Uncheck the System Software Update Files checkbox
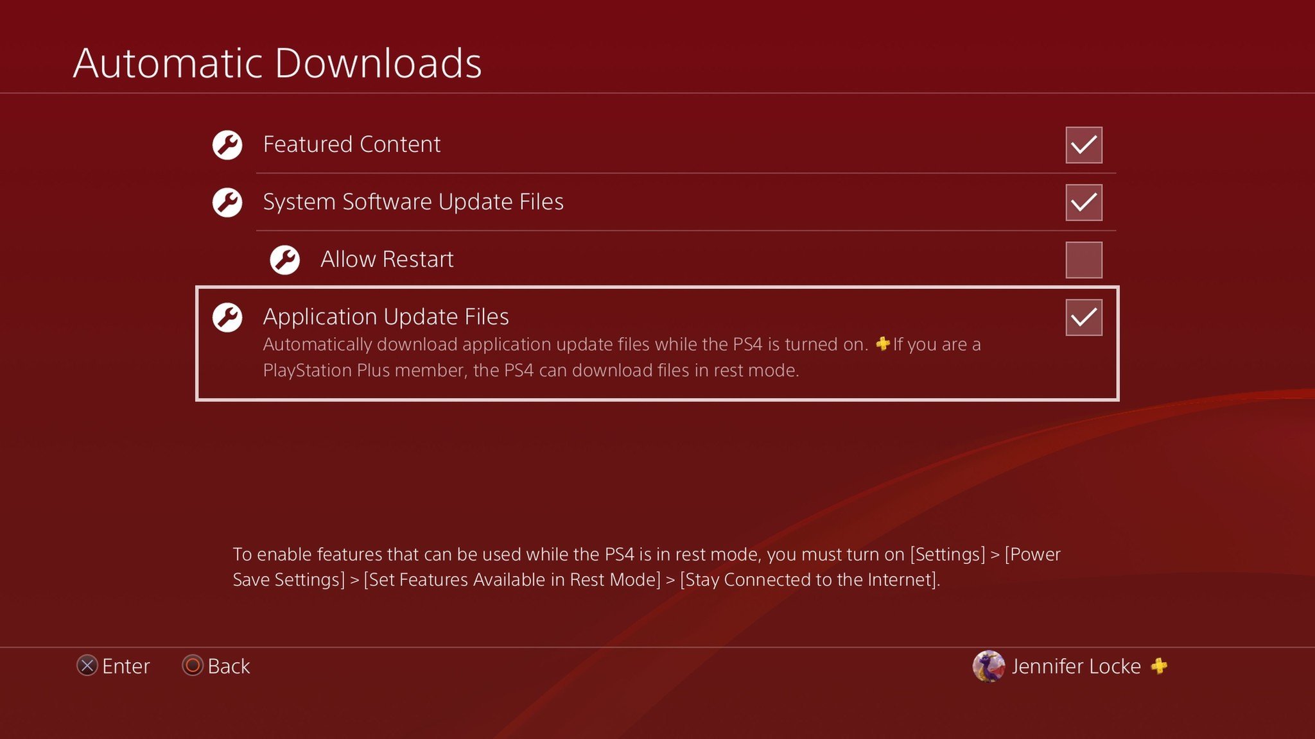The image size is (1315, 739). point(1084,203)
